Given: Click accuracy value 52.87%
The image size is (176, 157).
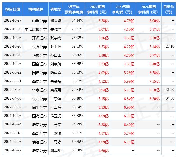Looking at the screenshot, I should (x=77, y=81).
